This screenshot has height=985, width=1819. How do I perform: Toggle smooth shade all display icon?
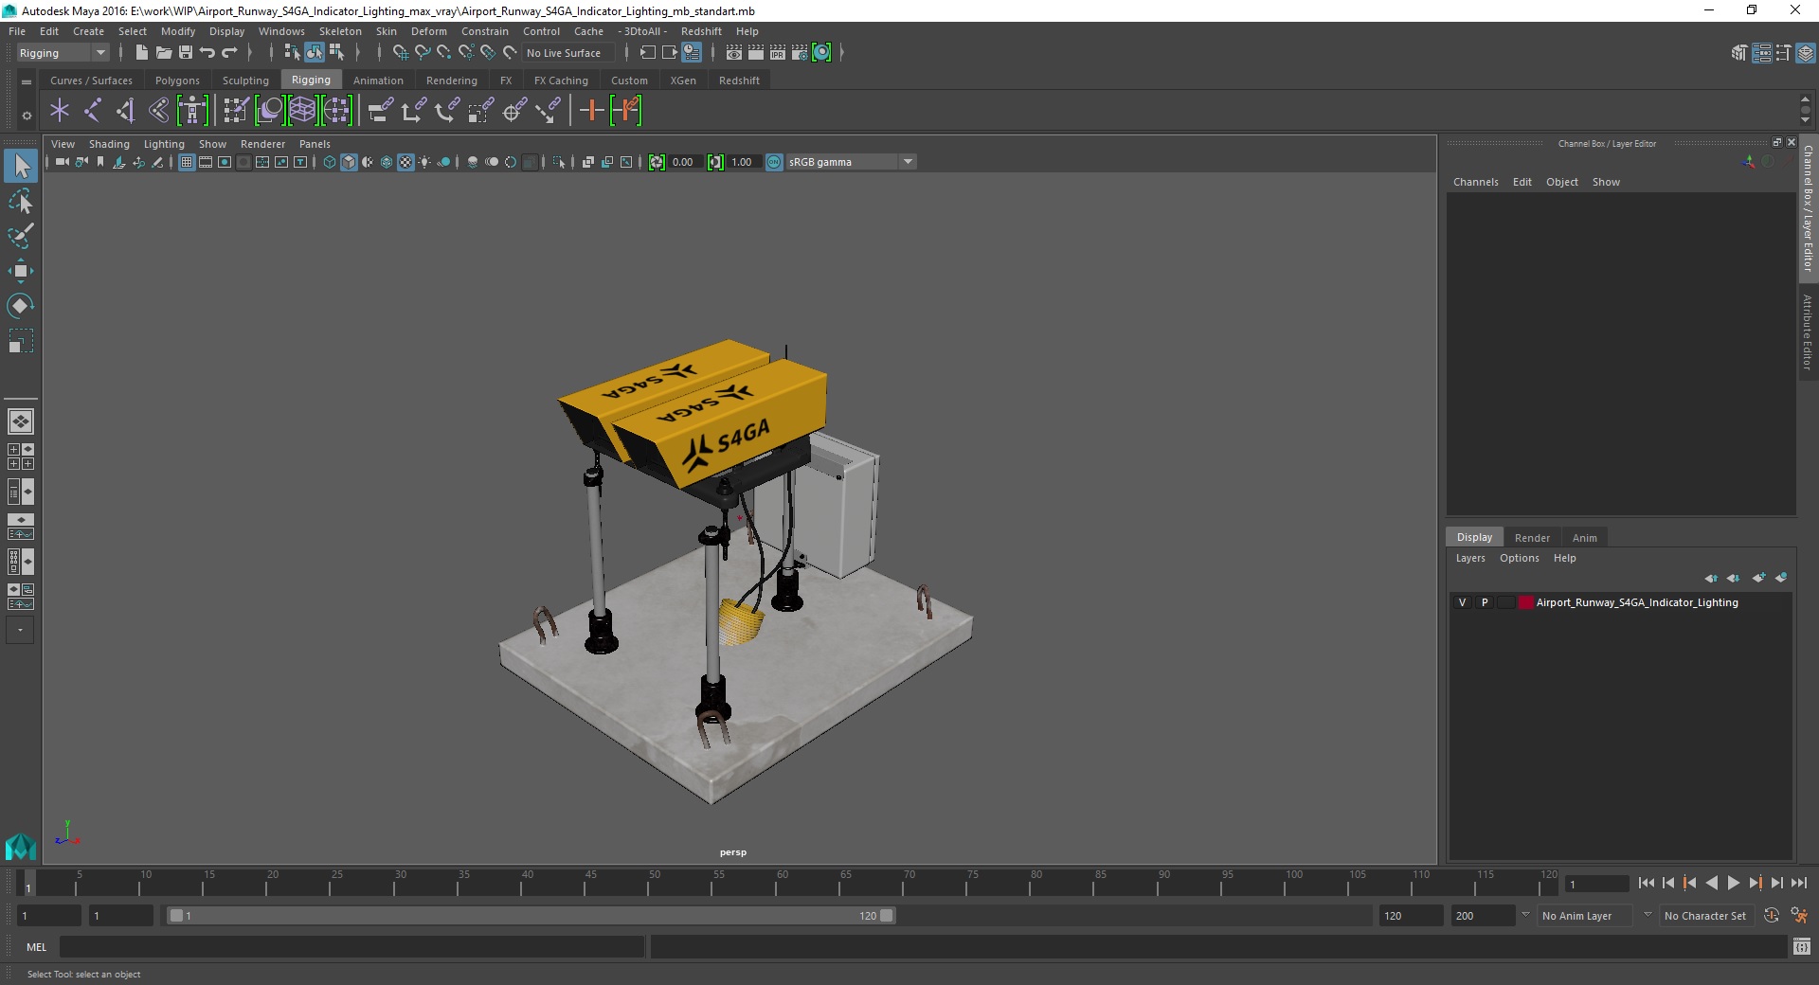click(x=349, y=162)
